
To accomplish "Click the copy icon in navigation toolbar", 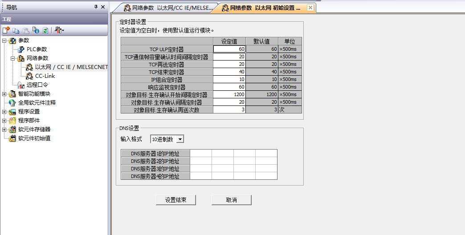I will point(16,30).
